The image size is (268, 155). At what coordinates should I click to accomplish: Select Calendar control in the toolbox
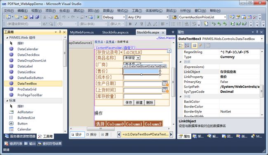point(24,129)
